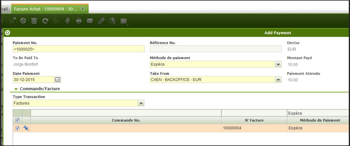Screen dimensions: 350x146
Task: Collapse the Commande/Facture section
Action: click(x=16, y=89)
